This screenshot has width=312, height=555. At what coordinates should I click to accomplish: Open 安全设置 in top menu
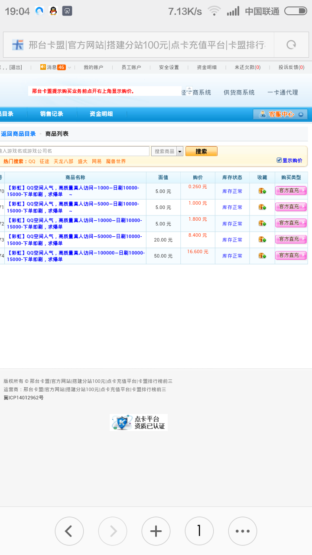tap(169, 67)
